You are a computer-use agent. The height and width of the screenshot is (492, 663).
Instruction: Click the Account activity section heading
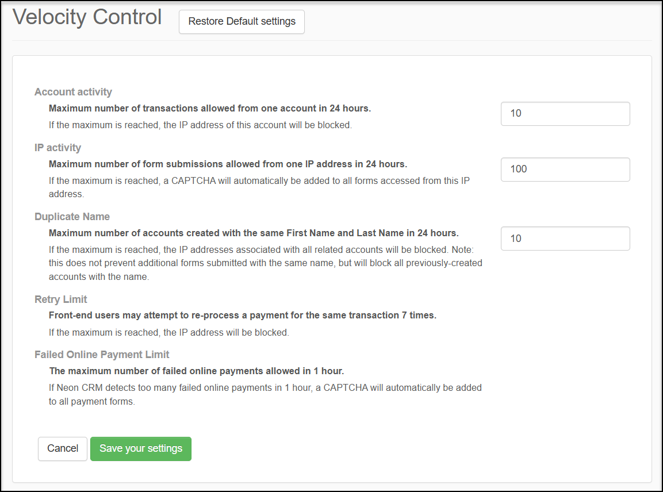click(x=73, y=92)
